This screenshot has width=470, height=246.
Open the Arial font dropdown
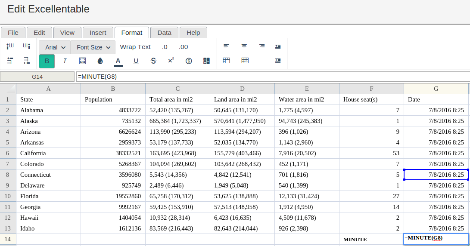pyautogui.click(x=55, y=47)
